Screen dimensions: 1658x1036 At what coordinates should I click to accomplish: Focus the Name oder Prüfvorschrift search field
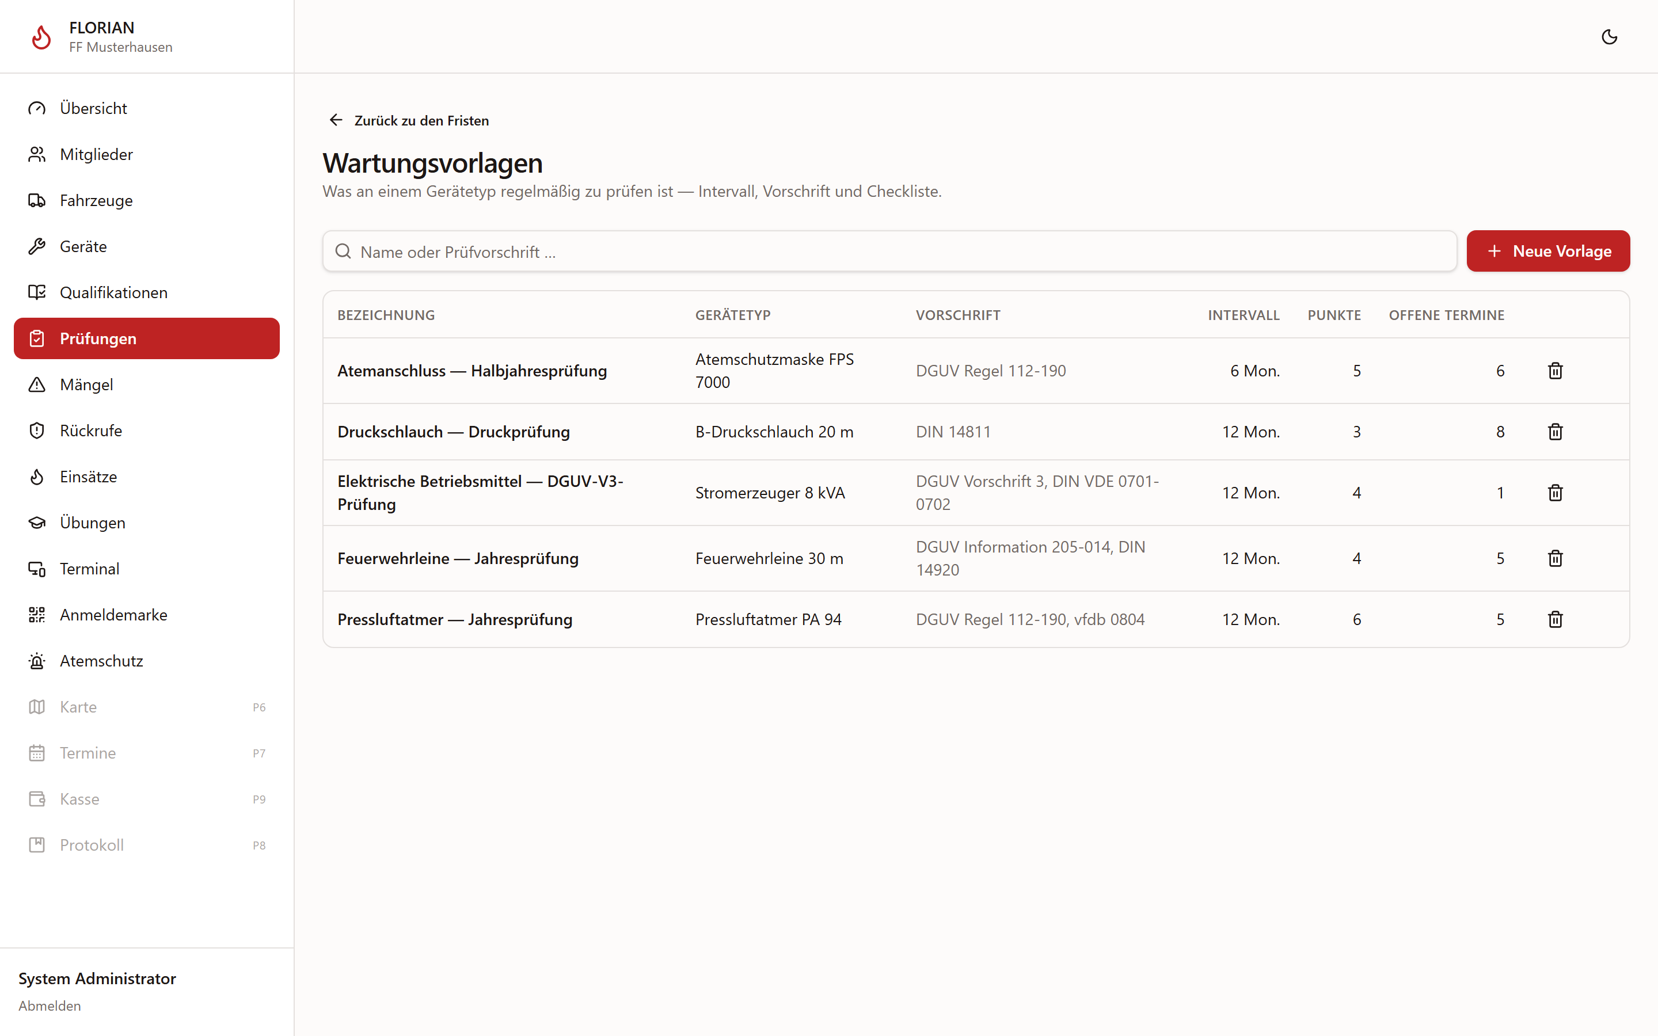point(889,252)
